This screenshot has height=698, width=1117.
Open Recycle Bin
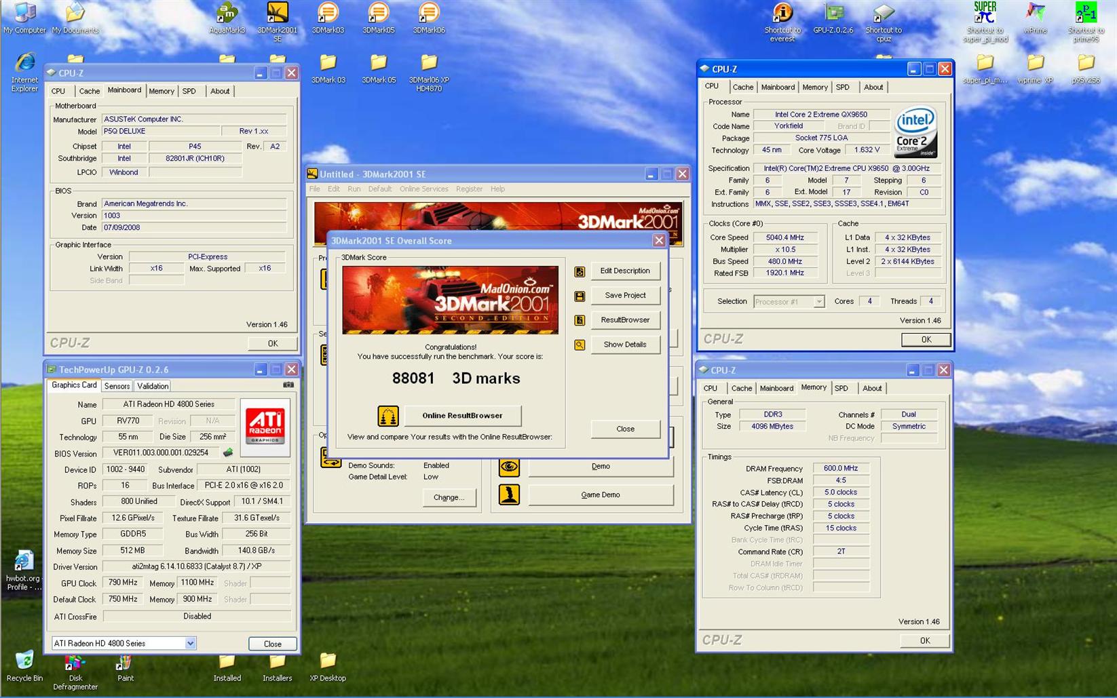(x=24, y=666)
